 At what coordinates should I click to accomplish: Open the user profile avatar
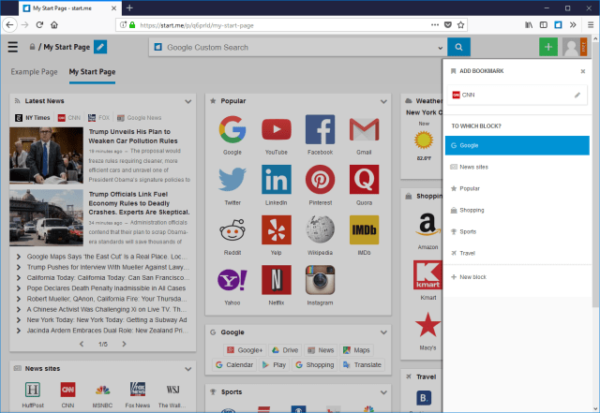pyautogui.click(x=571, y=47)
